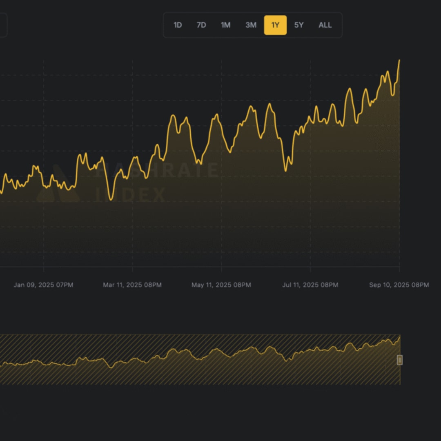This screenshot has width=441, height=441.
Task: Click the 'Jul 11, 2025 08PM' axis label
Action: (x=310, y=285)
